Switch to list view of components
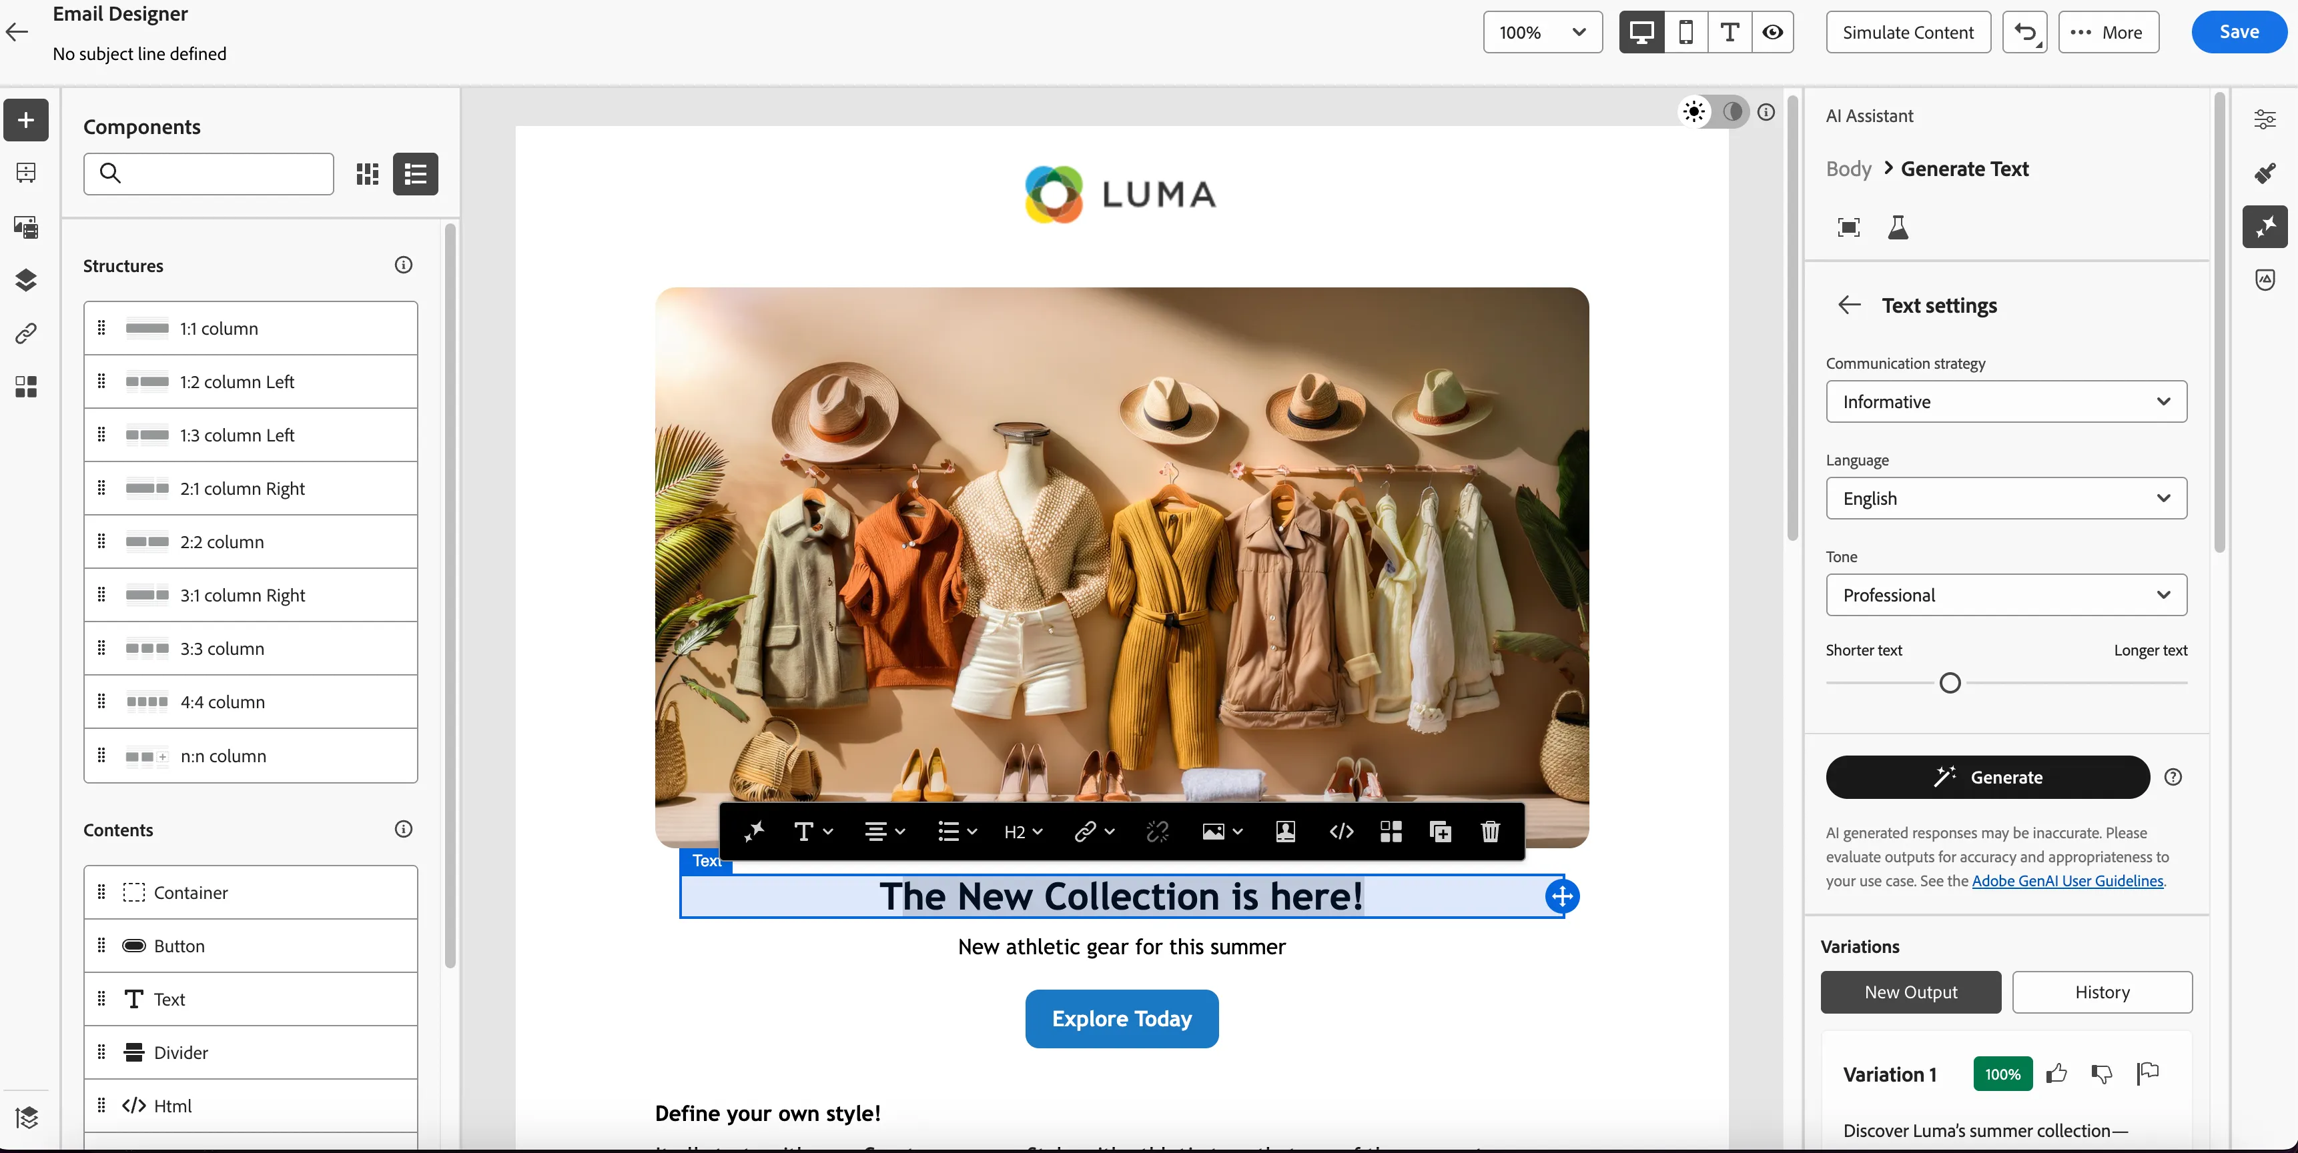Image resolution: width=2298 pixels, height=1153 pixels. pyautogui.click(x=416, y=173)
